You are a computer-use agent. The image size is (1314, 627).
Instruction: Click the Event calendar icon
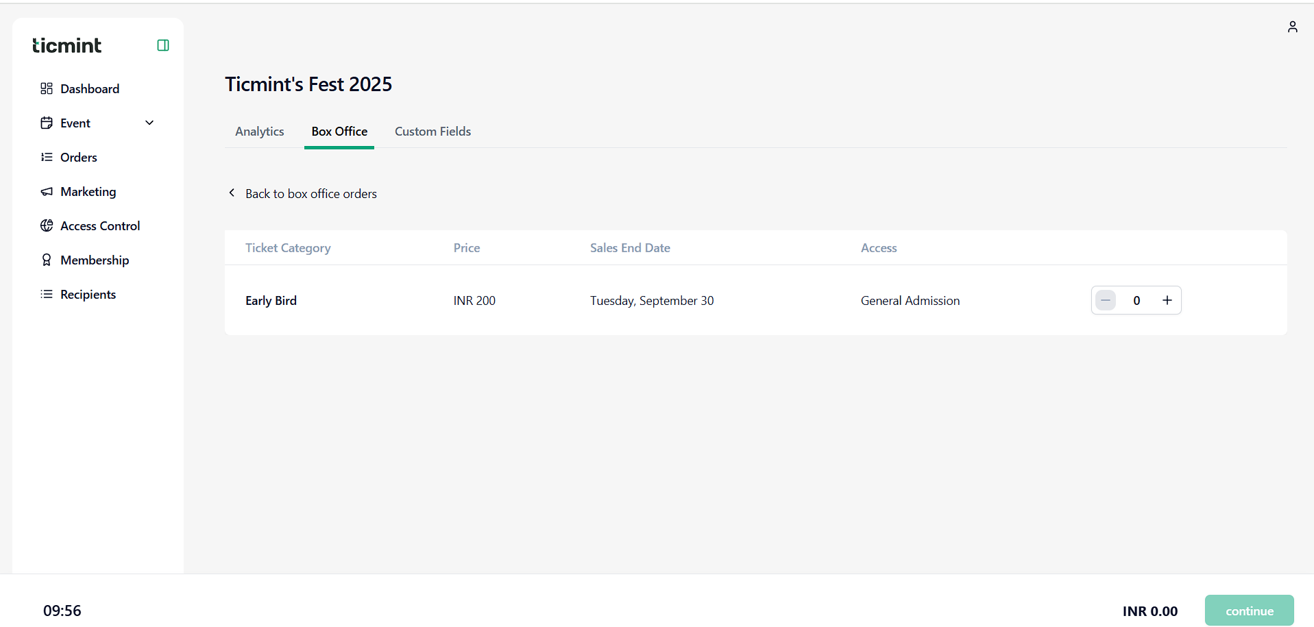(x=47, y=123)
